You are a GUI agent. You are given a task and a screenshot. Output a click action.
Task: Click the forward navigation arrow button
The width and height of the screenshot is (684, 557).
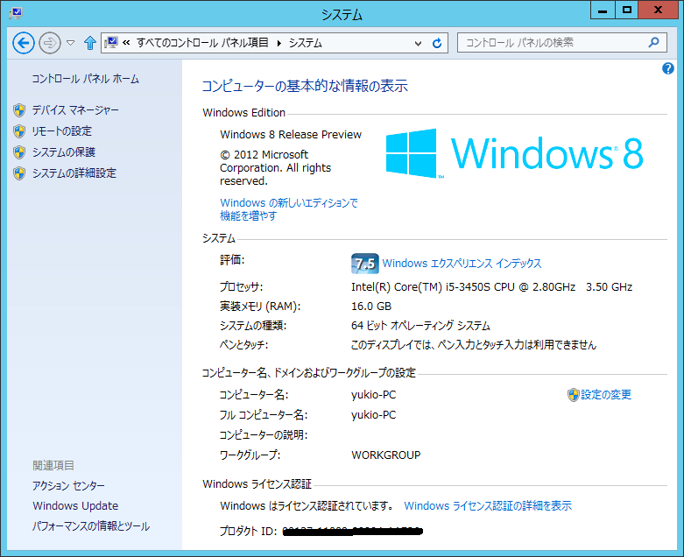[49, 42]
